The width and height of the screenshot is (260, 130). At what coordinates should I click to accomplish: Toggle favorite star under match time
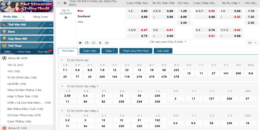pyautogui.click(x=66, y=18)
